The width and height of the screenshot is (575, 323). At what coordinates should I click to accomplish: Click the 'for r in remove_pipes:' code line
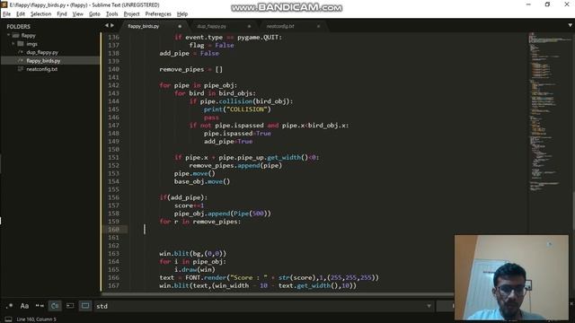[x=199, y=222]
